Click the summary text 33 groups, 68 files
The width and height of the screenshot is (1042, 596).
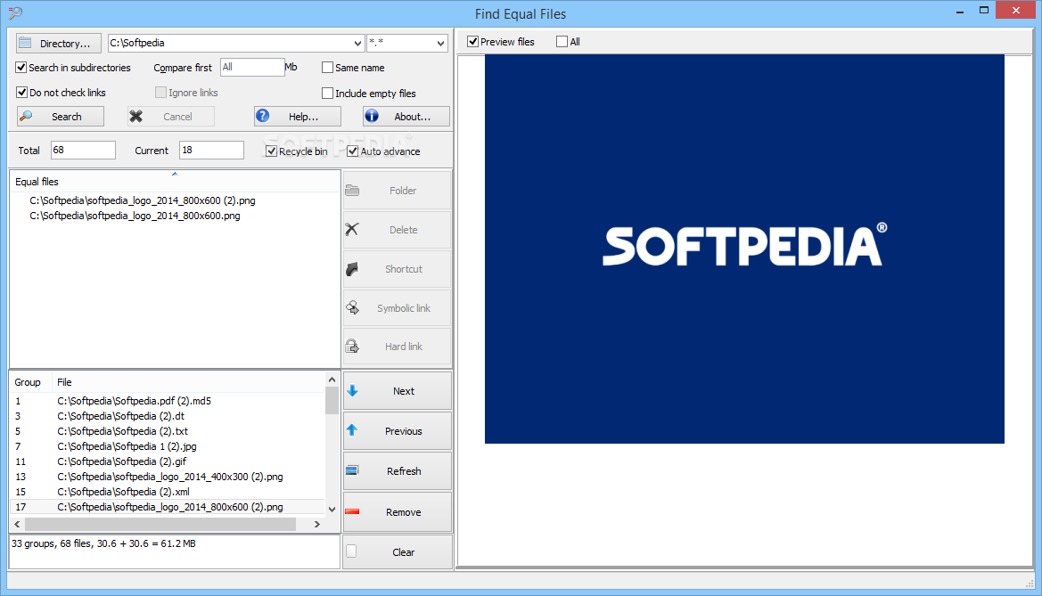point(103,543)
